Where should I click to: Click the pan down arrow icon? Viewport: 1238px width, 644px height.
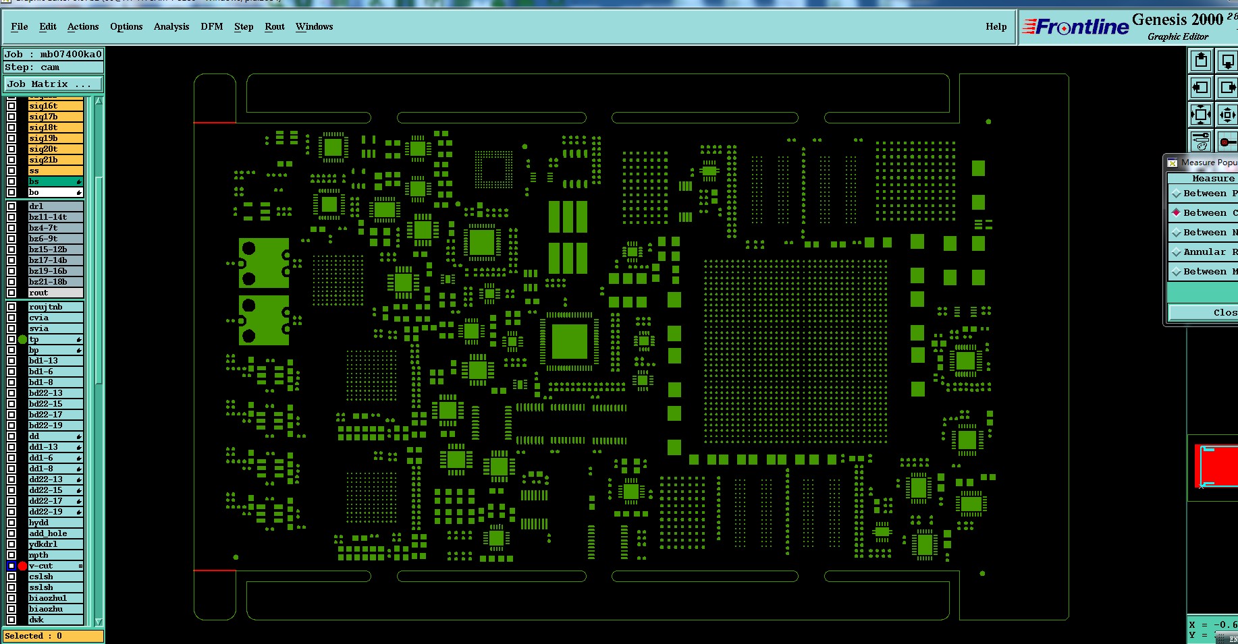[1227, 61]
